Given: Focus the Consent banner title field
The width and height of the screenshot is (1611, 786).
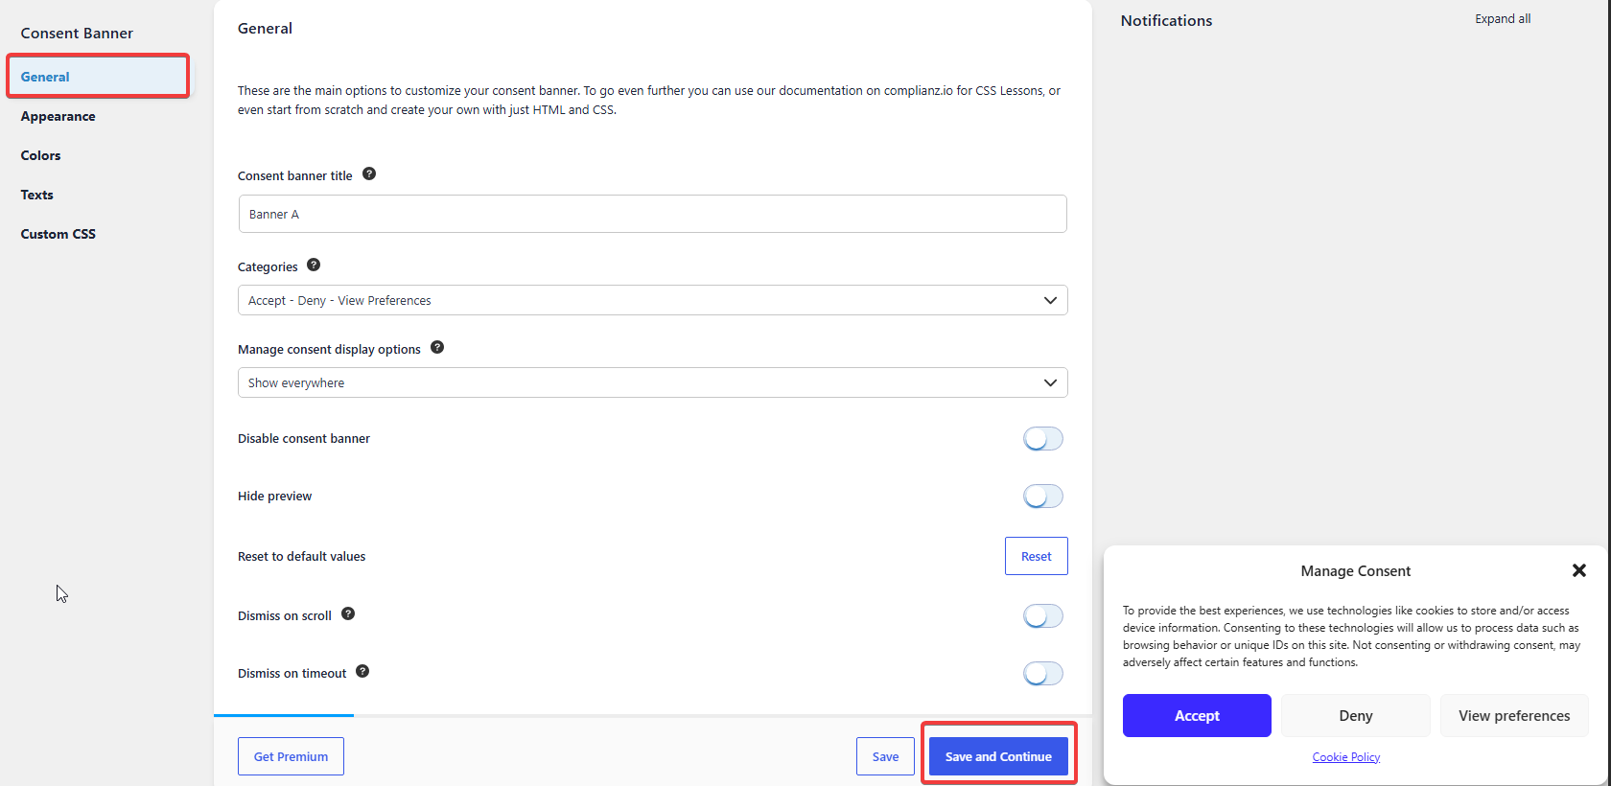Looking at the screenshot, I should point(653,214).
